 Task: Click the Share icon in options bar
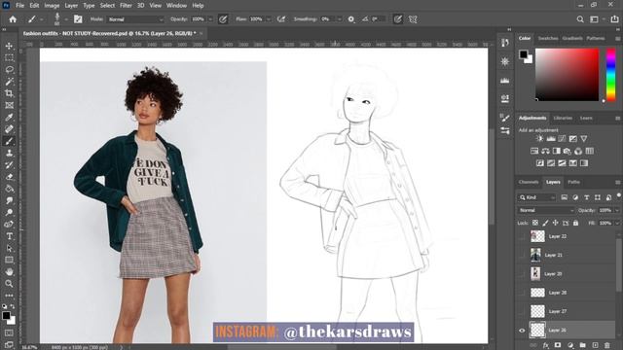coord(614,19)
